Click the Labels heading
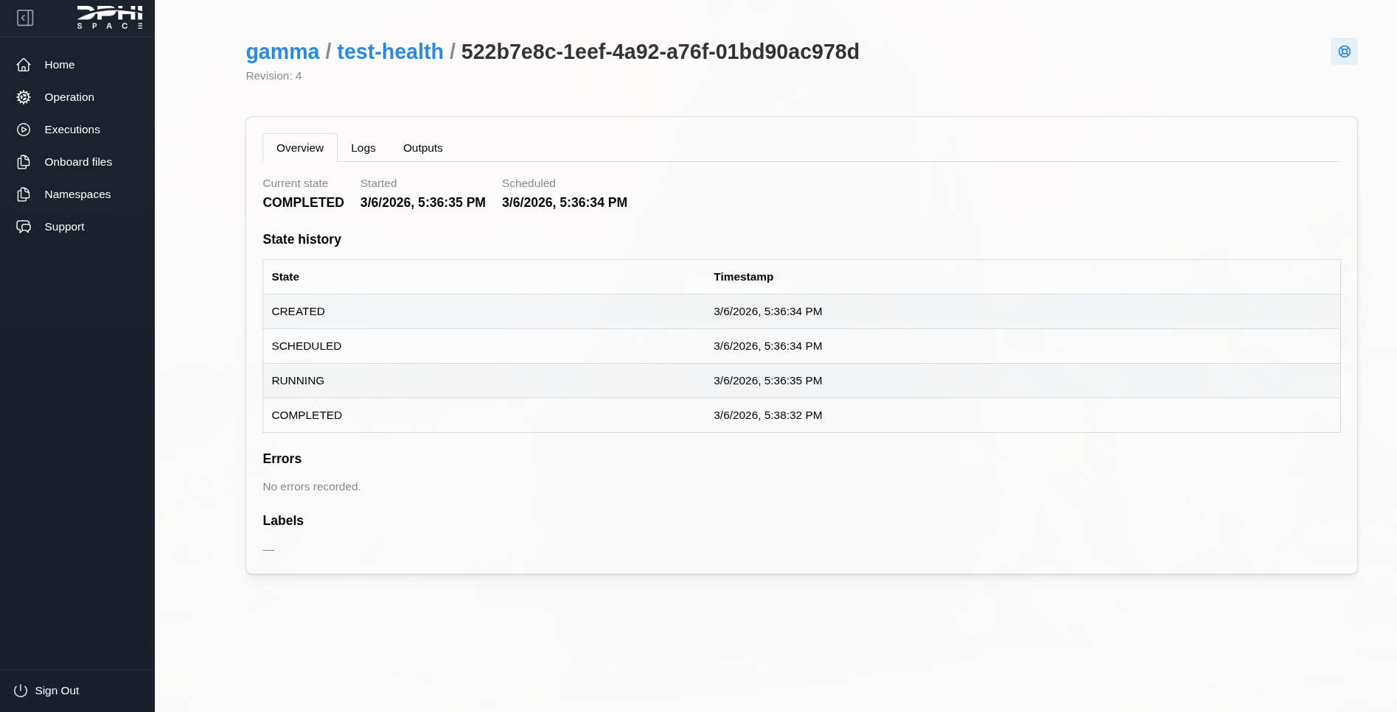This screenshot has width=1397, height=712. click(283, 521)
